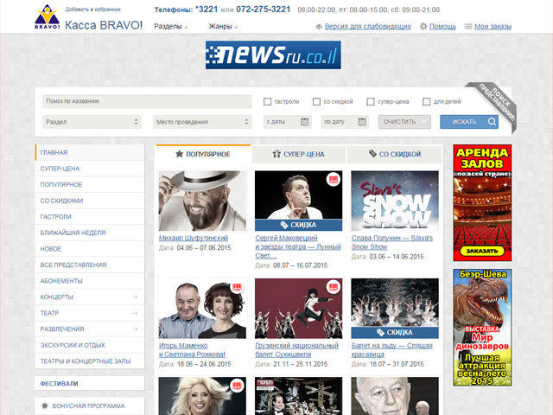Open the Место проведения dropdown
This screenshot has width=553, height=415.
click(x=202, y=122)
